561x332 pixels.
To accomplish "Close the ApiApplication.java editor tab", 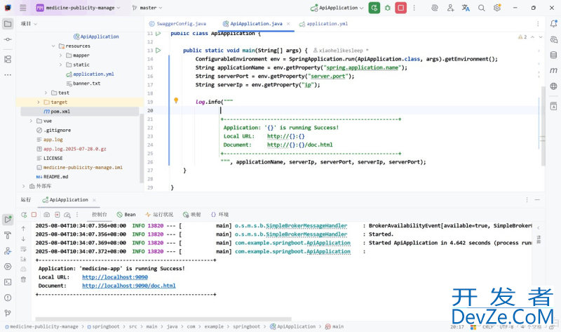I will pos(288,24).
